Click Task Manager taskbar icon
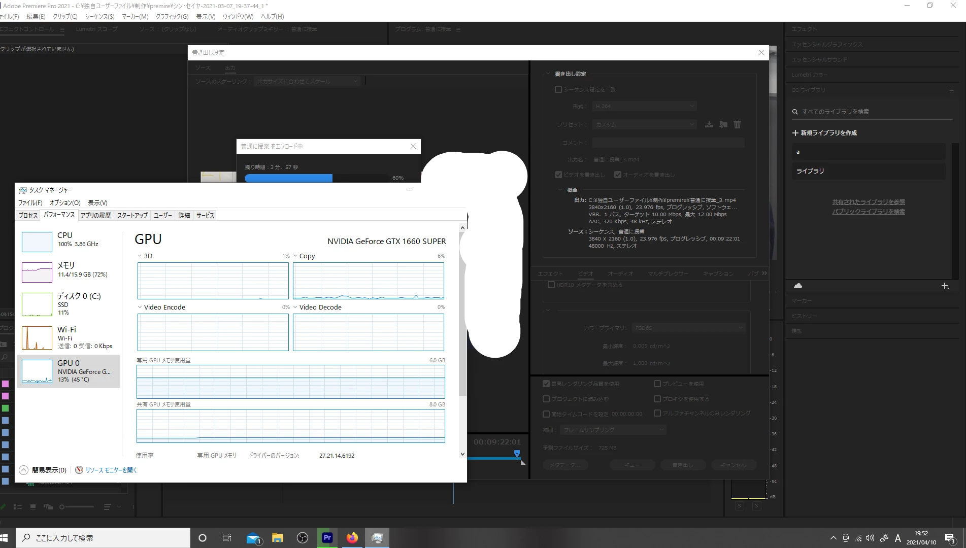The image size is (966, 548). 377,538
